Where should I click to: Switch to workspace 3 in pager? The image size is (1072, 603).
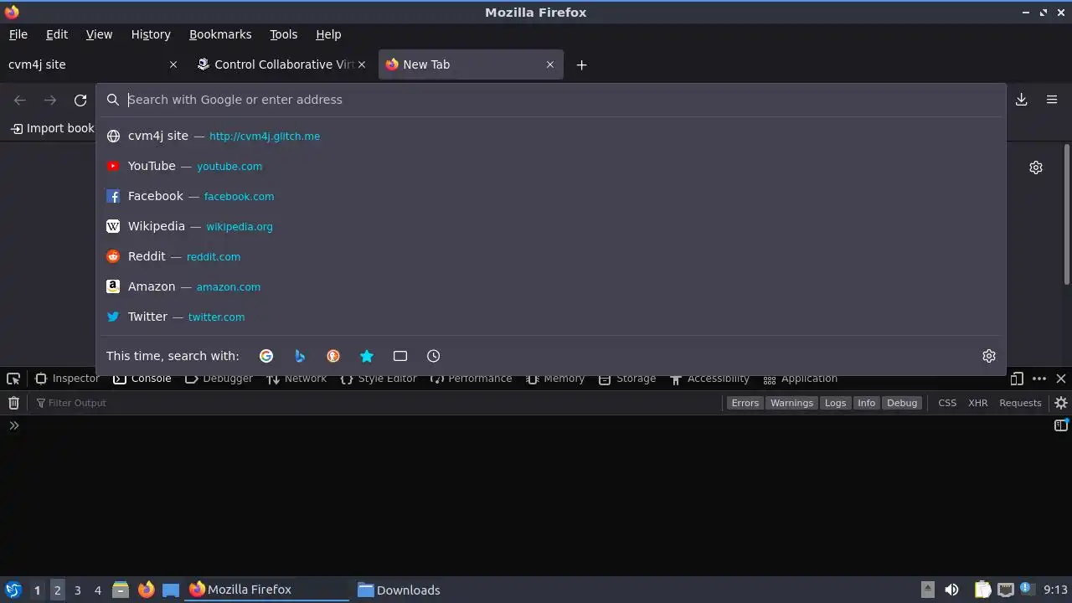(x=77, y=590)
